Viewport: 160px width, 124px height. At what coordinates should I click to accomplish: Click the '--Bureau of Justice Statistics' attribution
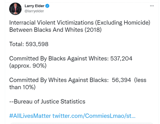[47, 102]
